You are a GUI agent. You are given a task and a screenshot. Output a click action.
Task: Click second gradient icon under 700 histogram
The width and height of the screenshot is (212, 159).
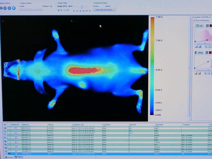[x=200, y=47]
